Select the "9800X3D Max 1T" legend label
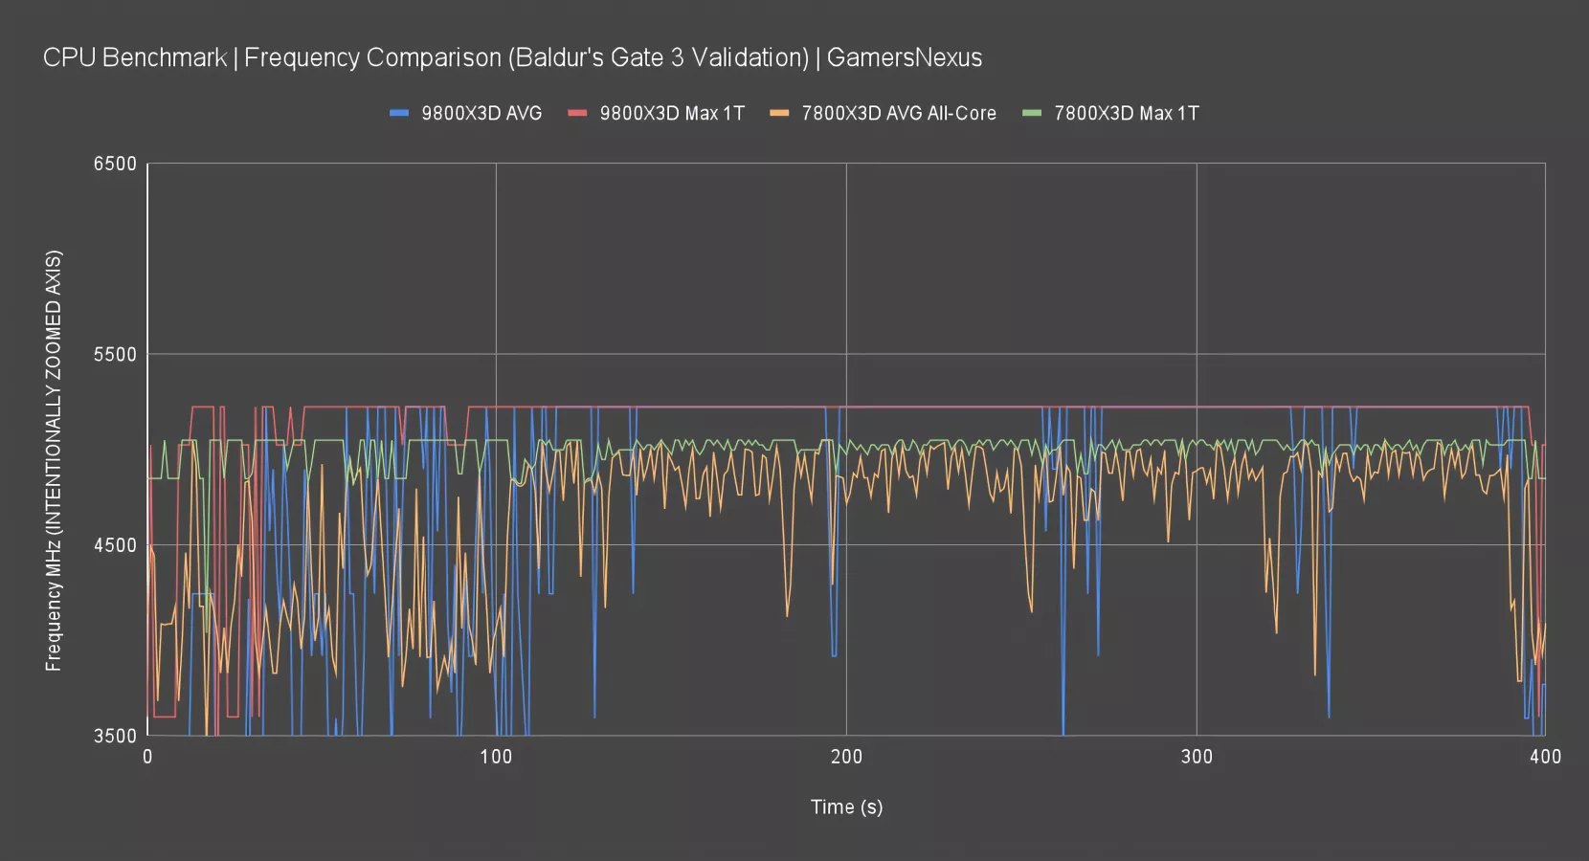The width and height of the screenshot is (1589, 861). point(672,113)
